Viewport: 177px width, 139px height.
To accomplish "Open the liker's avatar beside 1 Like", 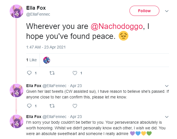I will pyautogui.click(x=47, y=60).
